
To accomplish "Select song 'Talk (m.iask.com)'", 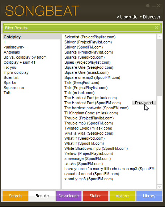I will (80, 93).
